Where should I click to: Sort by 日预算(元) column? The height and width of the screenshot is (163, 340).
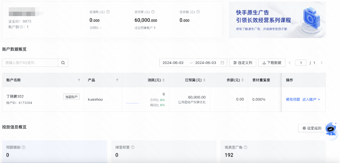click(x=204, y=80)
